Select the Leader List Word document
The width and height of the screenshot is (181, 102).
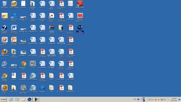pos(42,41)
